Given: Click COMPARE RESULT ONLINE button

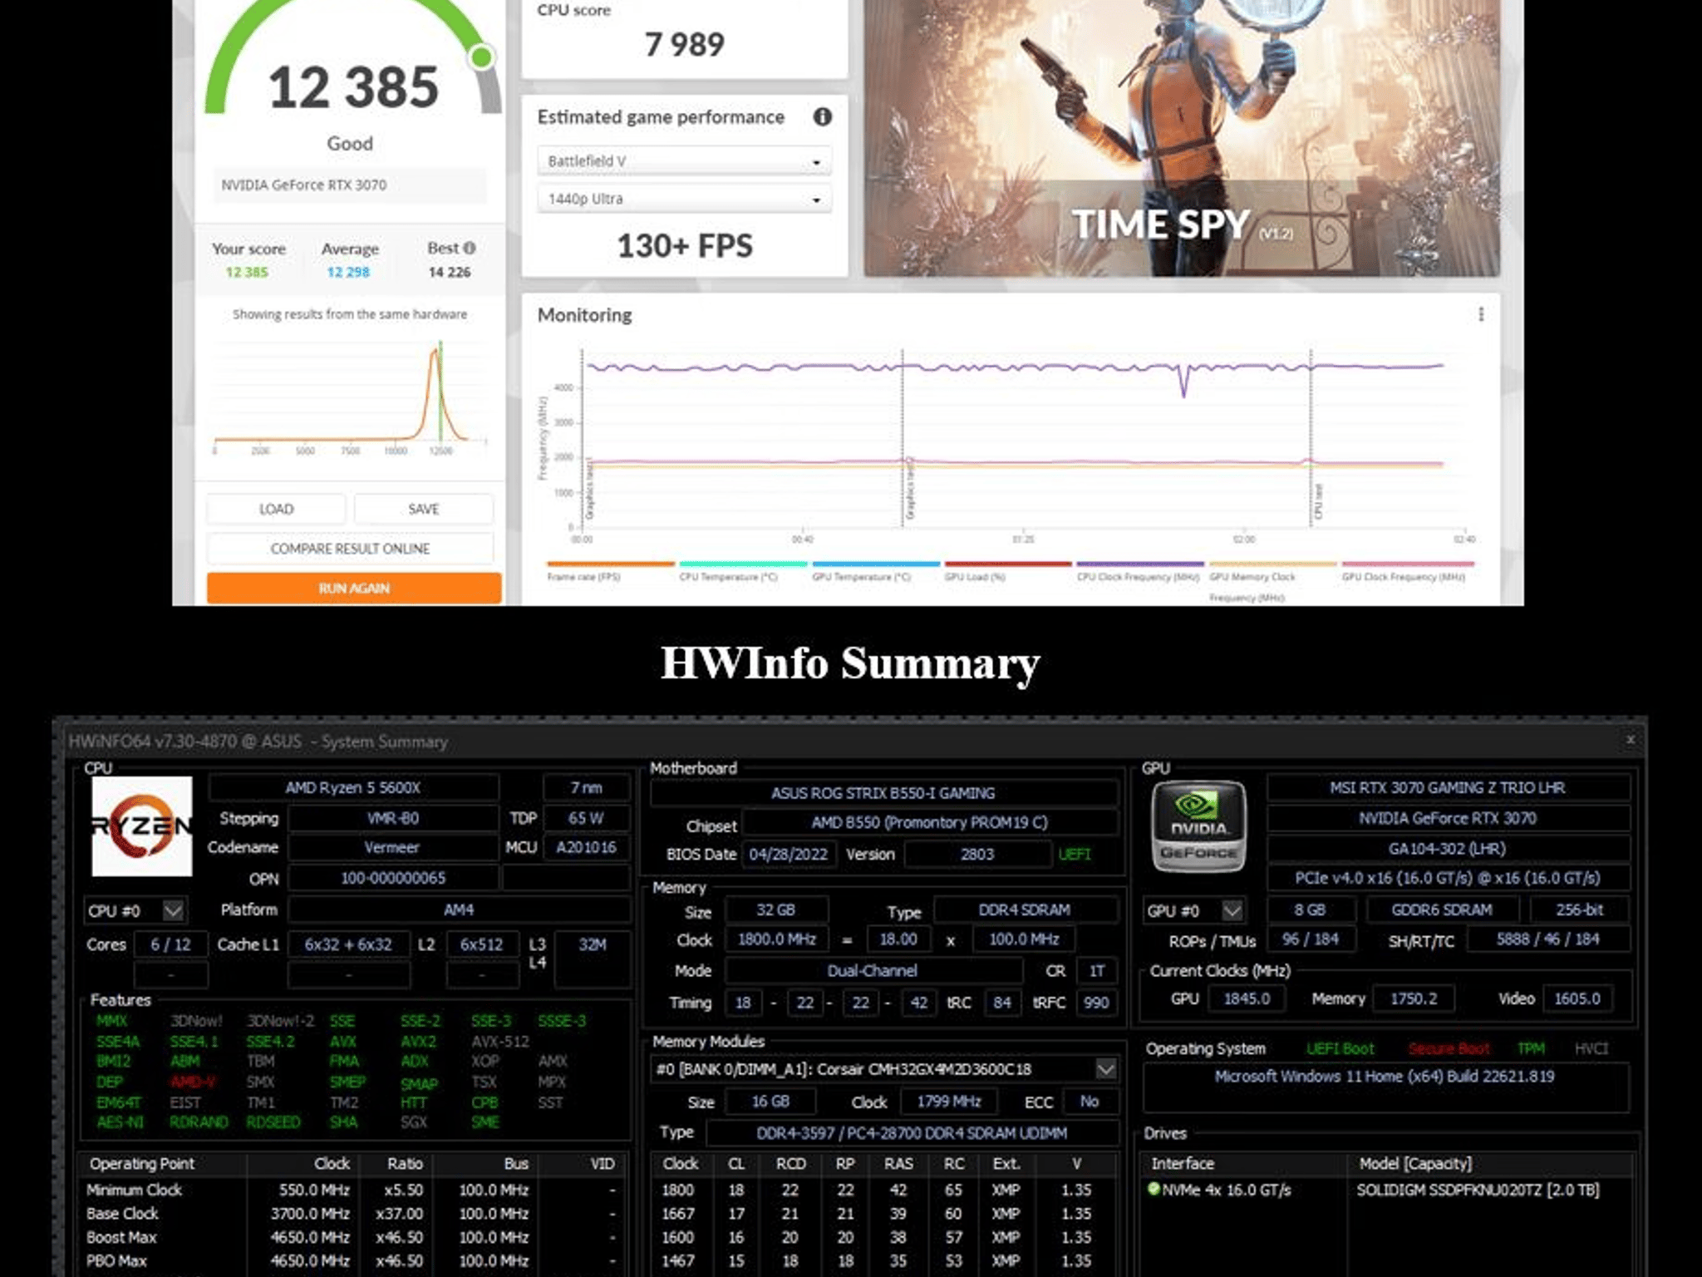Looking at the screenshot, I should click(350, 549).
